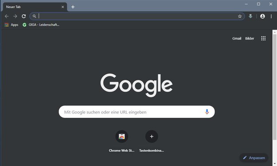Image resolution: width=277 pixels, height=166 pixels.
Task: Select the Neuer Tab tab
Action: coord(35,7)
